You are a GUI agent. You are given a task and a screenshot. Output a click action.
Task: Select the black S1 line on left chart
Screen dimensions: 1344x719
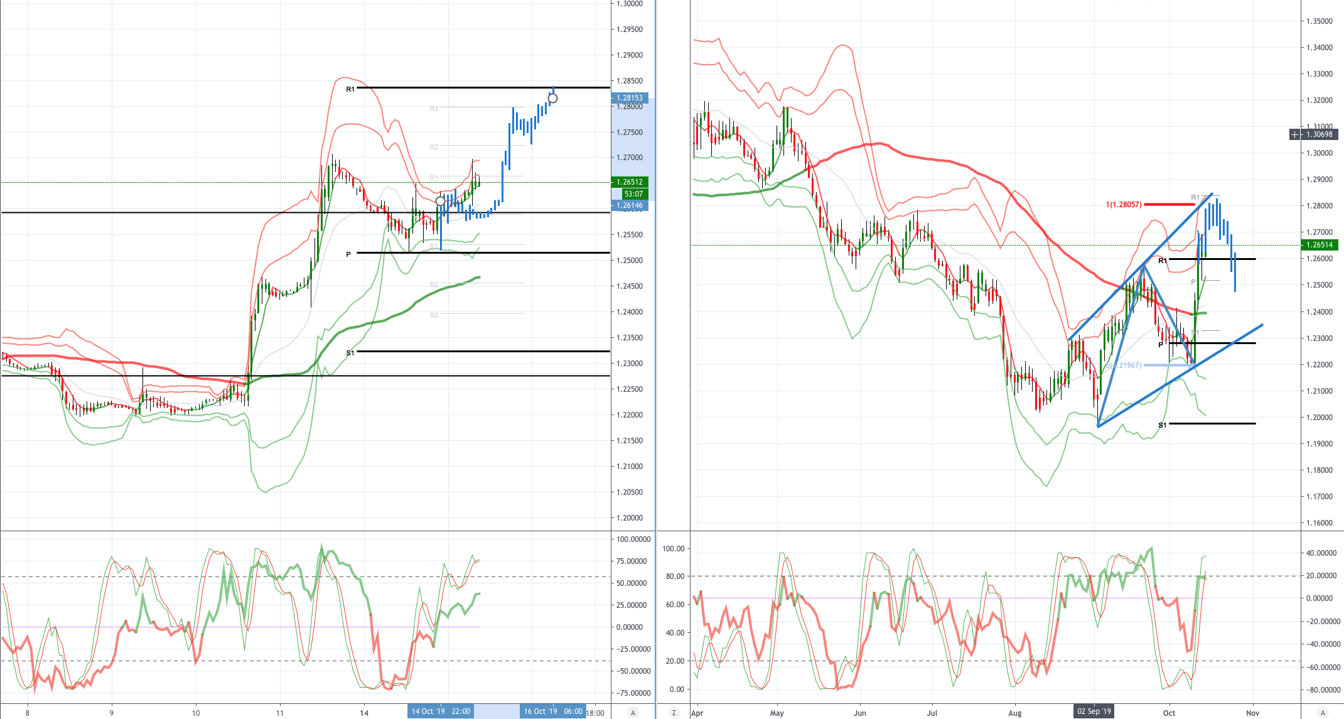click(x=483, y=352)
